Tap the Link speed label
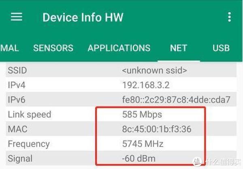The image size is (243, 169). [30, 114]
